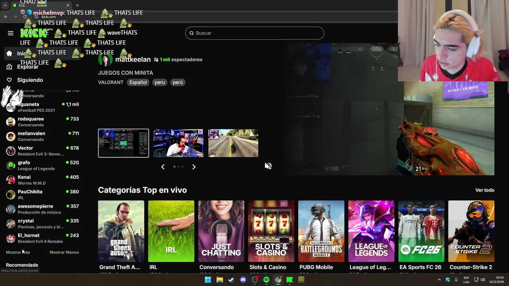Focus the Buscar search field
The height and width of the screenshot is (286, 509).
coord(254,33)
